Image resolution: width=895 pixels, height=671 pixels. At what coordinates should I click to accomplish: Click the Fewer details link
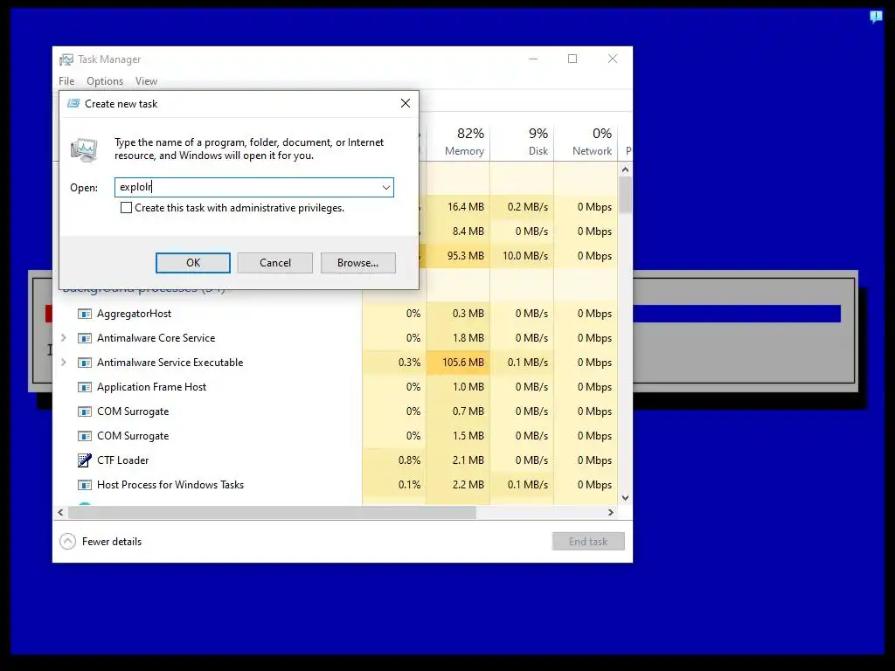coord(112,542)
